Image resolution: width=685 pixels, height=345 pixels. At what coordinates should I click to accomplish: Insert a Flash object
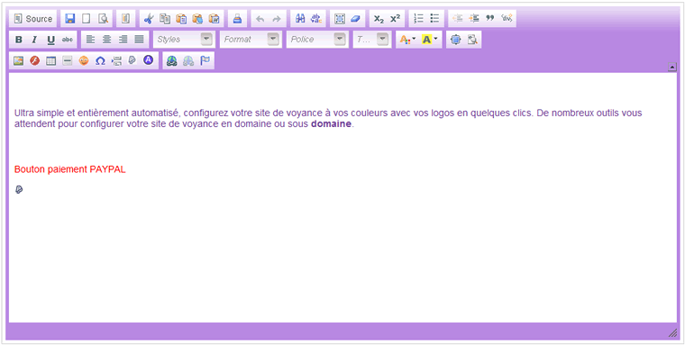point(34,60)
